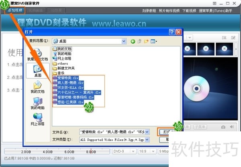Select 我的文档 in the file list
Screen dimensions: 241x167
click(x=62, y=49)
